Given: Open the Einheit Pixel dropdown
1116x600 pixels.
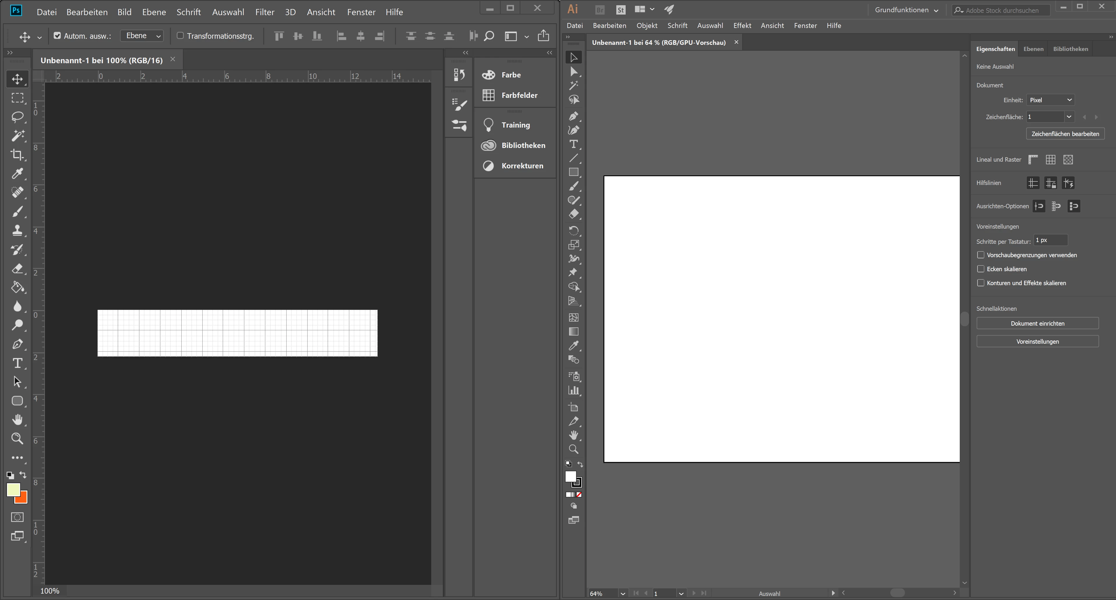Looking at the screenshot, I should pos(1050,100).
